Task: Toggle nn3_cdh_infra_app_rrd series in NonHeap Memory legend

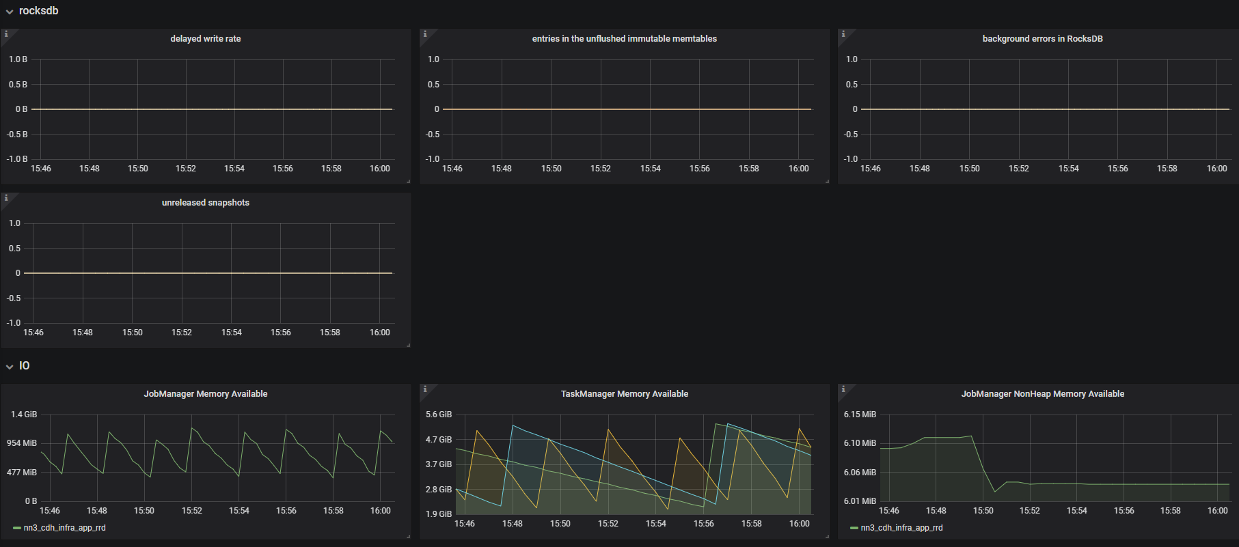Action: 901,528
